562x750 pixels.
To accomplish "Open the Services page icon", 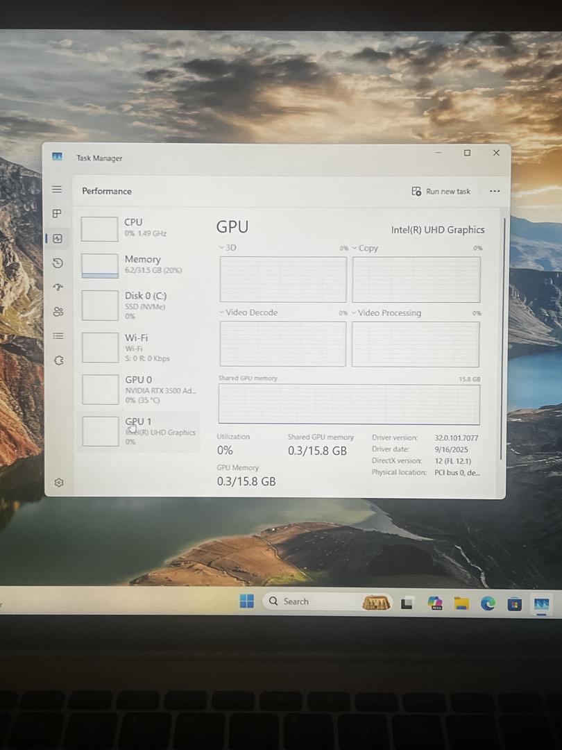I will coord(59,360).
